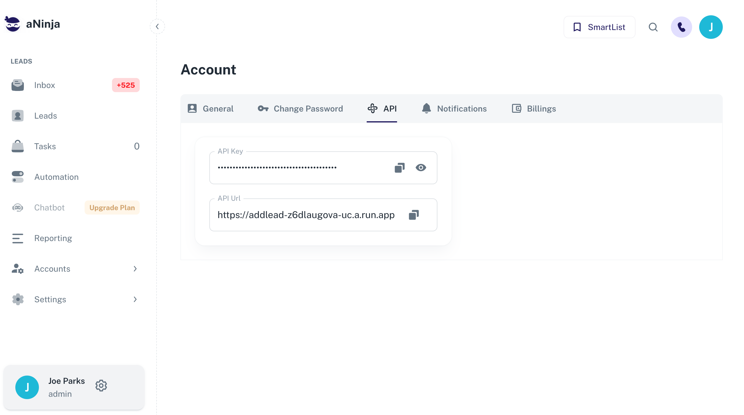Expand the Accounts submenu
The image size is (744, 415).
click(135, 269)
